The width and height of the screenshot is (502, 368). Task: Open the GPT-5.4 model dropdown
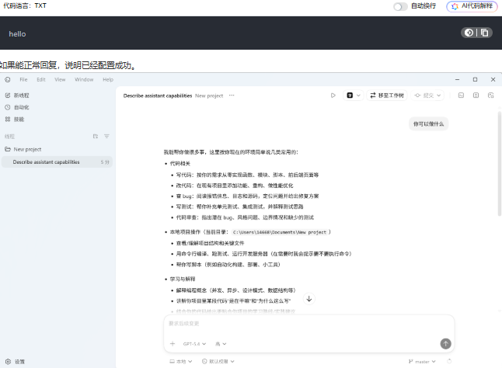pyautogui.click(x=194, y=344)
